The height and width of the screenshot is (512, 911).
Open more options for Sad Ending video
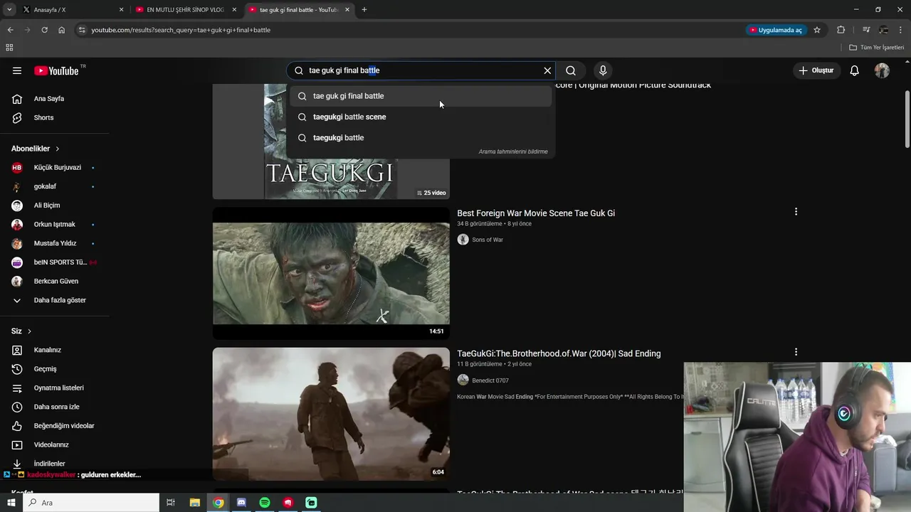pyautogui.click(x=796, y=352)
